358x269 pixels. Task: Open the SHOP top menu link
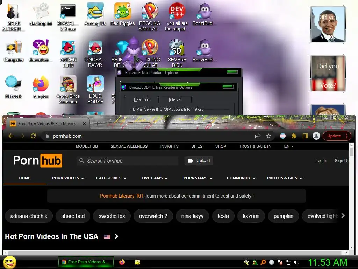click(221, 146)
